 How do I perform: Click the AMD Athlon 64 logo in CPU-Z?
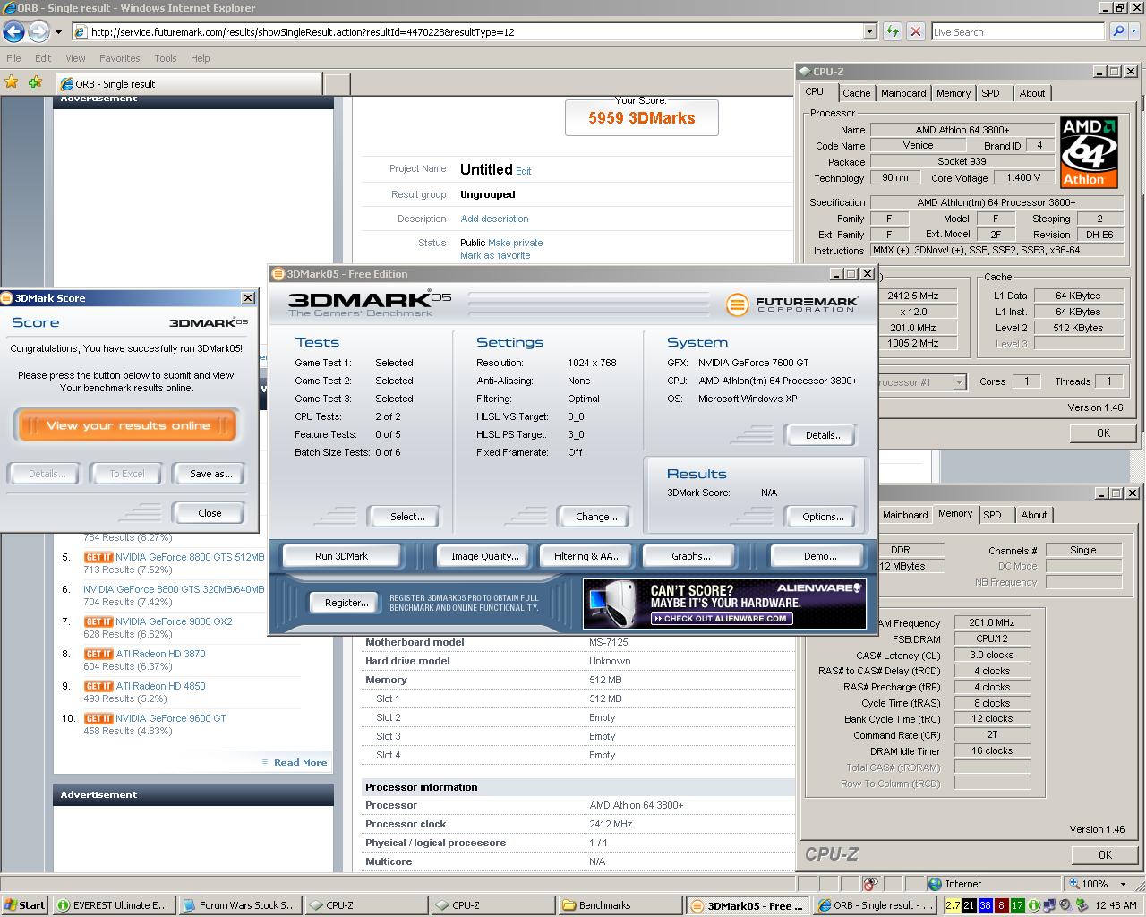(1089, 151)
